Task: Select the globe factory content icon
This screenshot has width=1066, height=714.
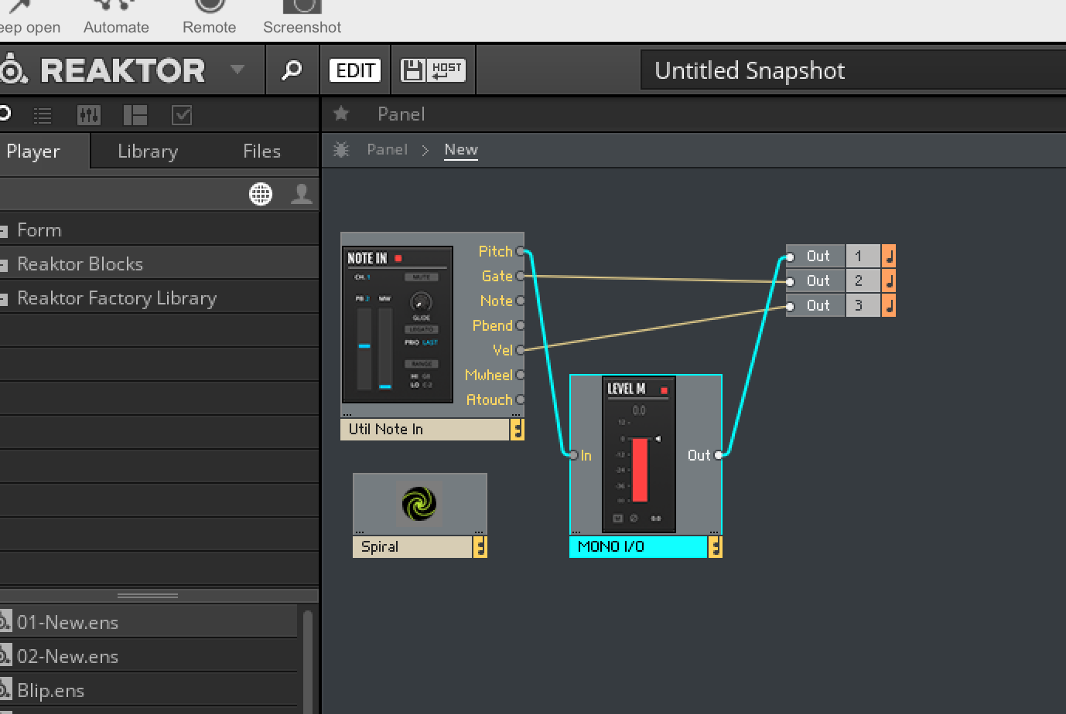Action: 261,194
